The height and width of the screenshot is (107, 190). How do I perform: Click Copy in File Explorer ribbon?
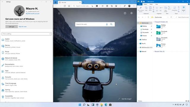[x=146, y=9]
